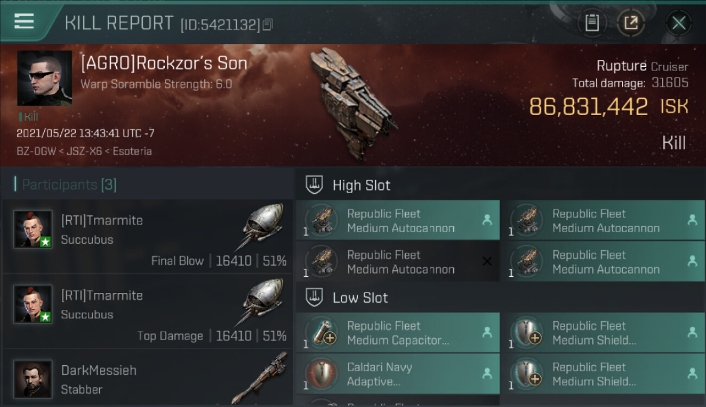Select Tmarmite Final Blow participant
This screenshot has height=407, width=706.
click(148, 237)
